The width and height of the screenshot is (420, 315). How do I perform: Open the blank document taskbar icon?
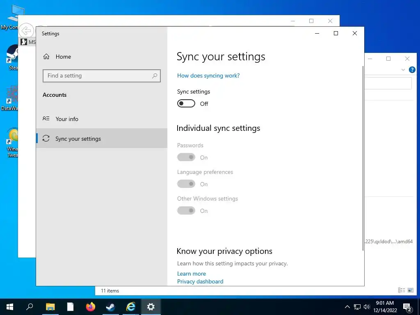71,307
